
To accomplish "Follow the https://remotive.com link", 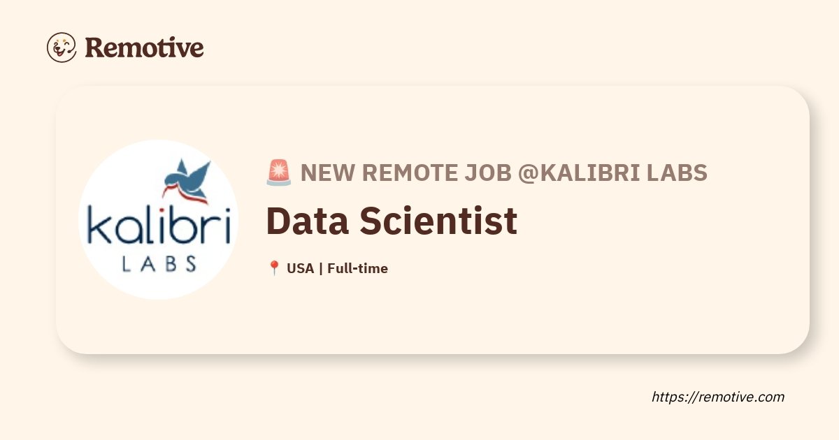I will 718,397.
